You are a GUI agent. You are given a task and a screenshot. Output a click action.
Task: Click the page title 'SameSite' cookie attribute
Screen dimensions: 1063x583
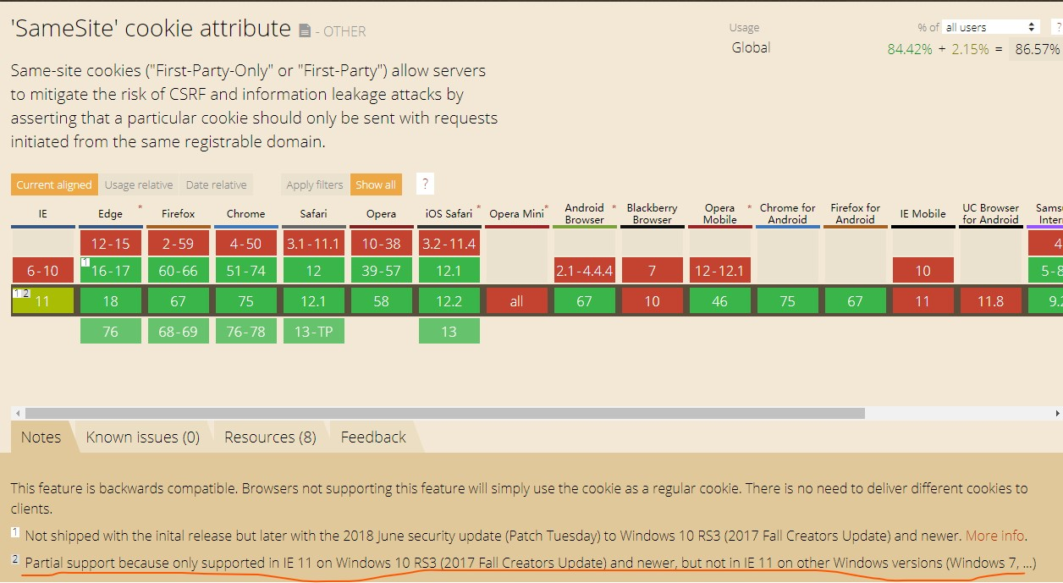point(151,28)
